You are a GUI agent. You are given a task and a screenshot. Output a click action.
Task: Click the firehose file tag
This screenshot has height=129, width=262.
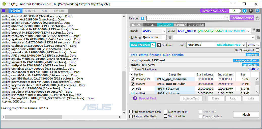(x=252, y=55)
